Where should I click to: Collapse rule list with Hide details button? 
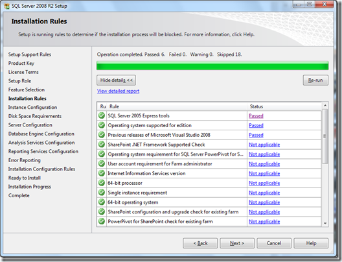tap(116, 80)
